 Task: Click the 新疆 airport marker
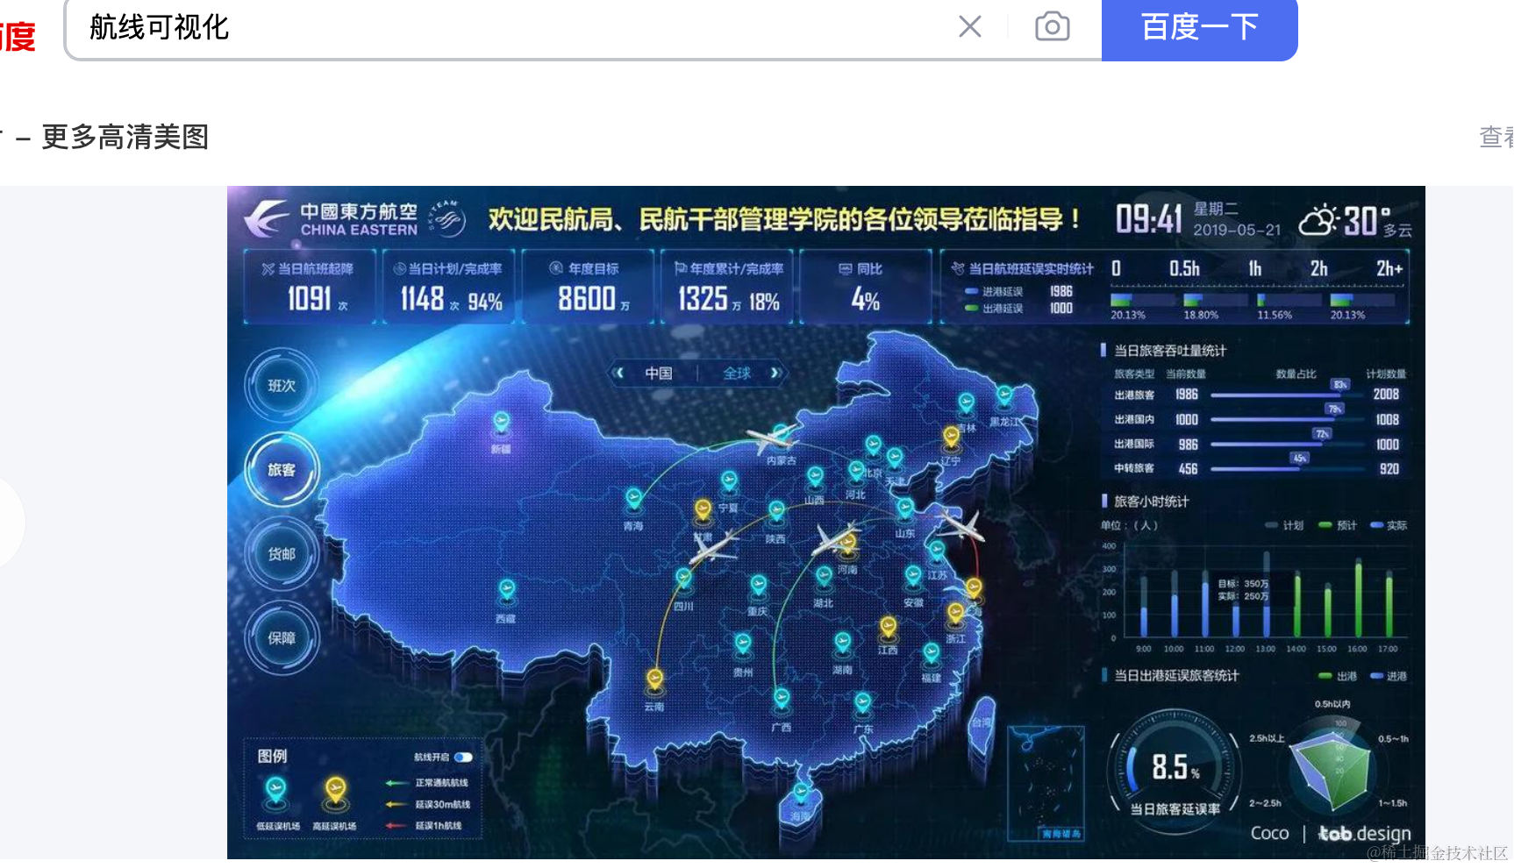(501, 423)
